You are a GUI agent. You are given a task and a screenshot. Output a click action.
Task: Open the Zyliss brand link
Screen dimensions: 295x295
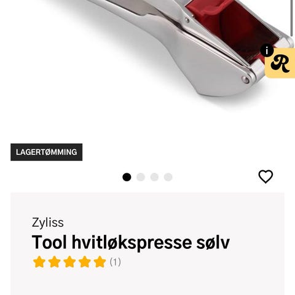tap(48, 222)
